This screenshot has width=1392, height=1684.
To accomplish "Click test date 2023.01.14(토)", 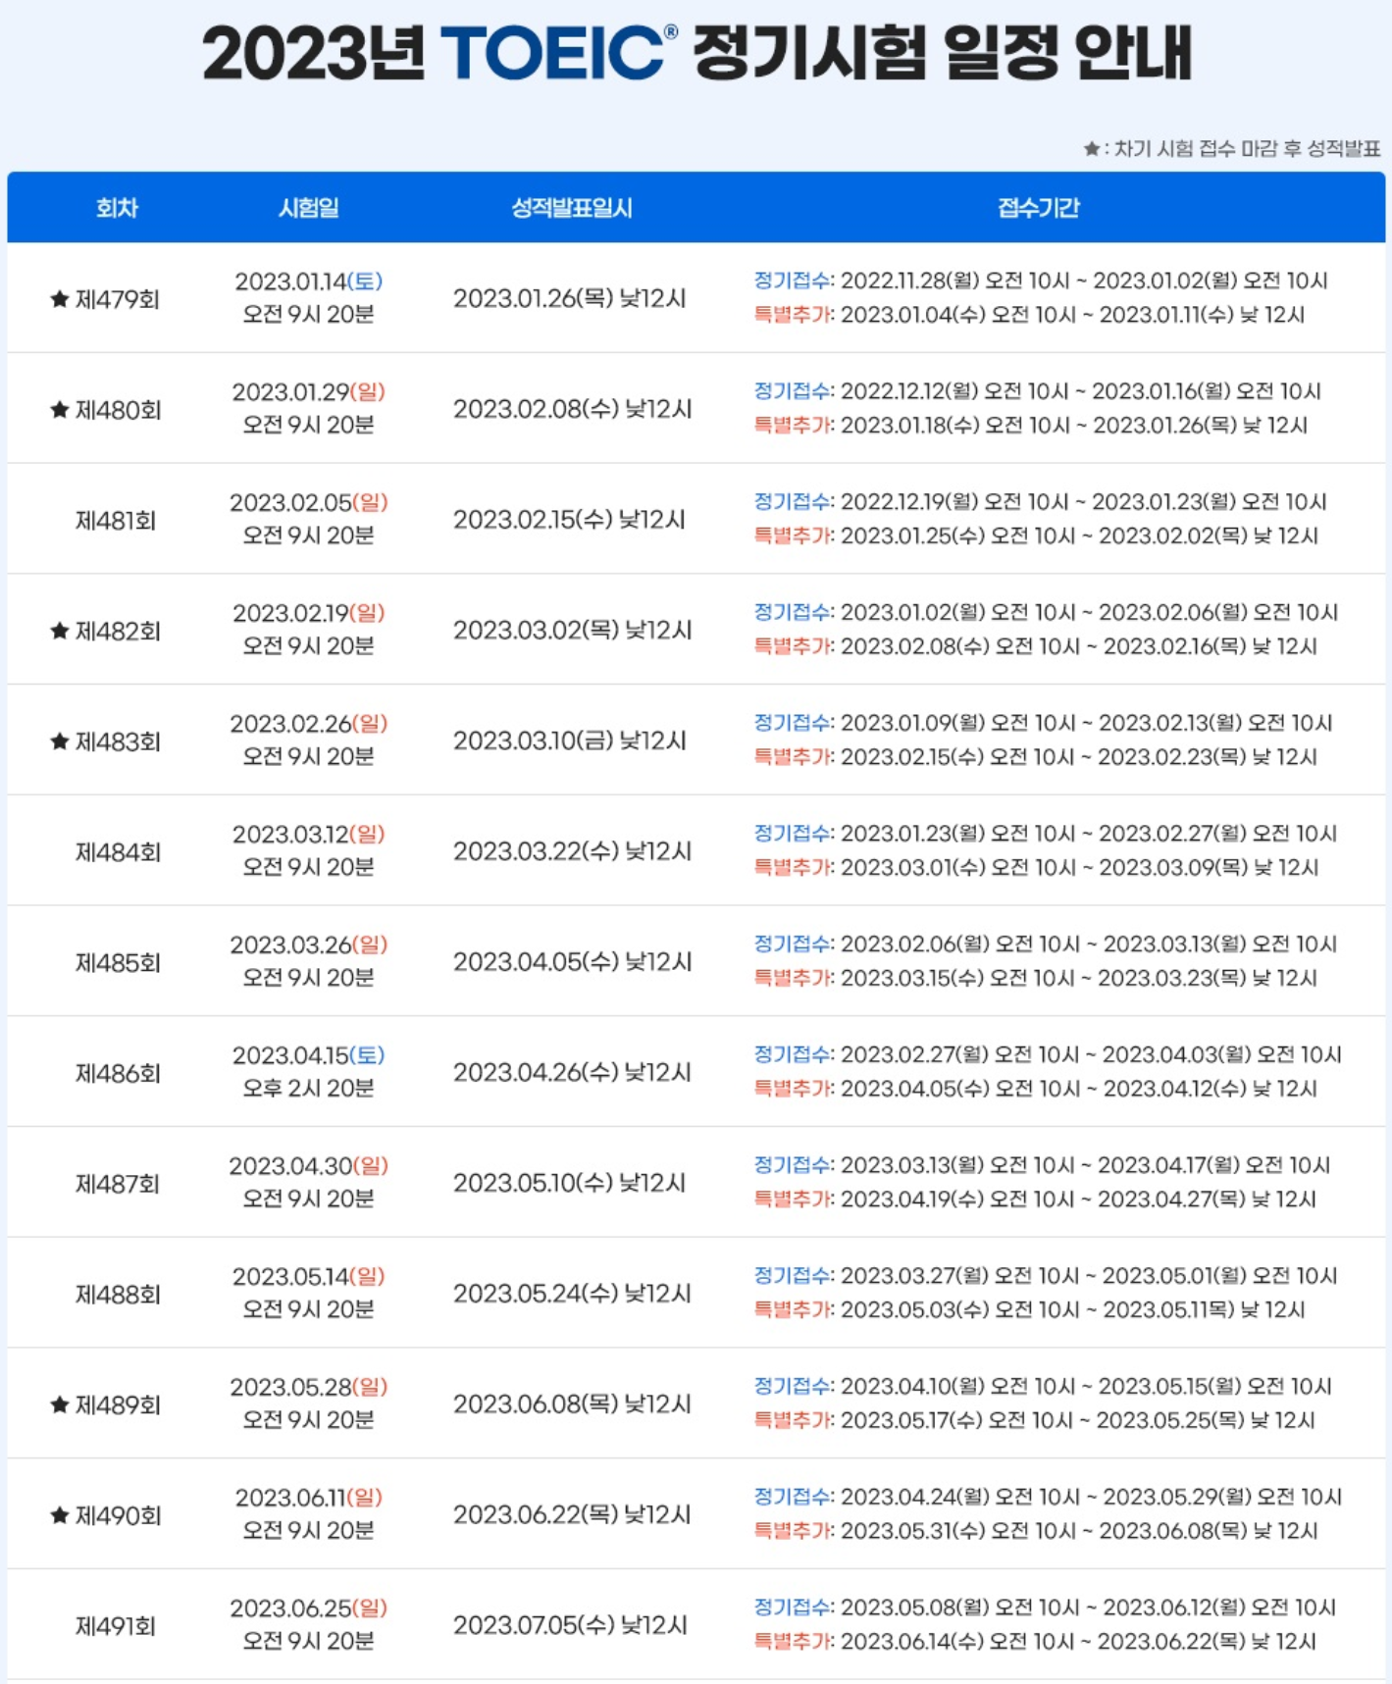I will 309,282.
